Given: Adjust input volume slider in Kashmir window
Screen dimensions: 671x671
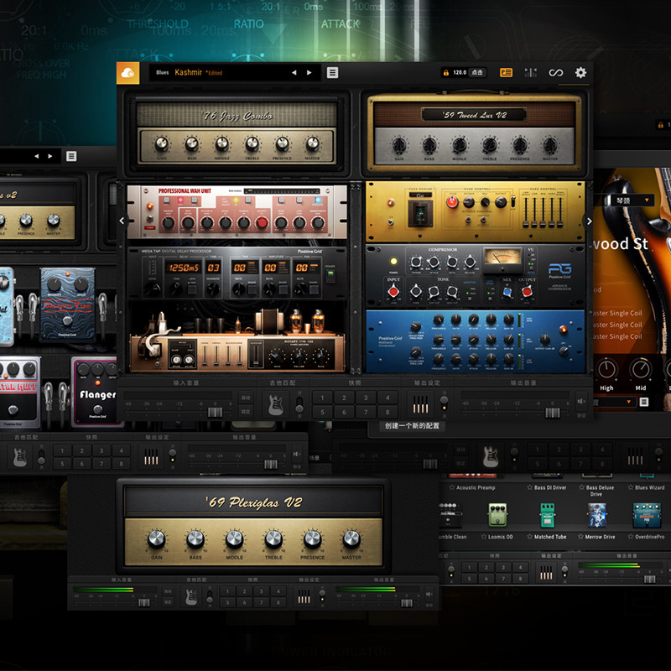Looking at the screenshot, I should click(215, 412).
